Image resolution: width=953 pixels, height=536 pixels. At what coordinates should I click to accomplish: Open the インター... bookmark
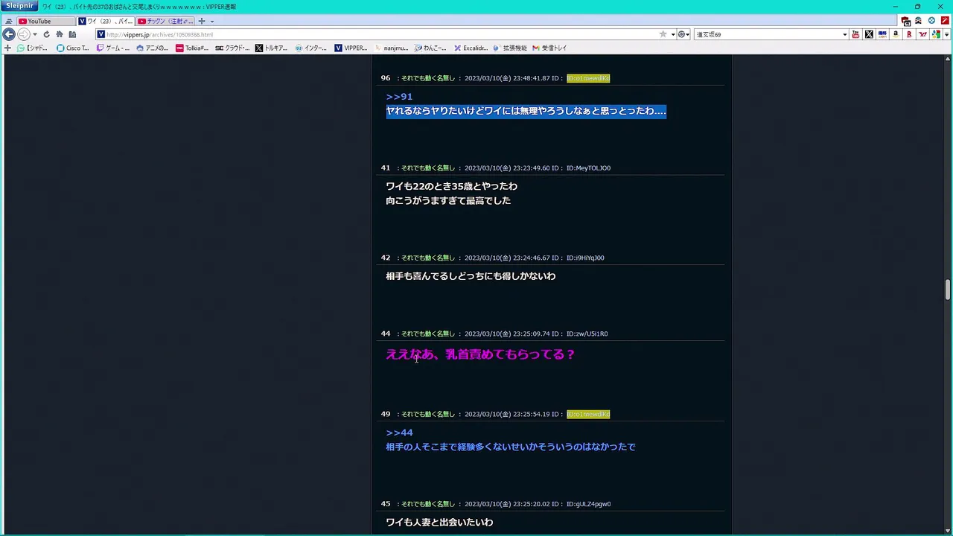[x=311, y=48]
